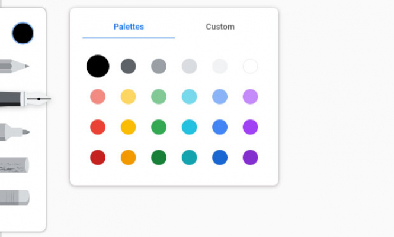Screen dimensions: 394x237
Task: Select the dark teal swatch
Action: click(x=189, y=158)
